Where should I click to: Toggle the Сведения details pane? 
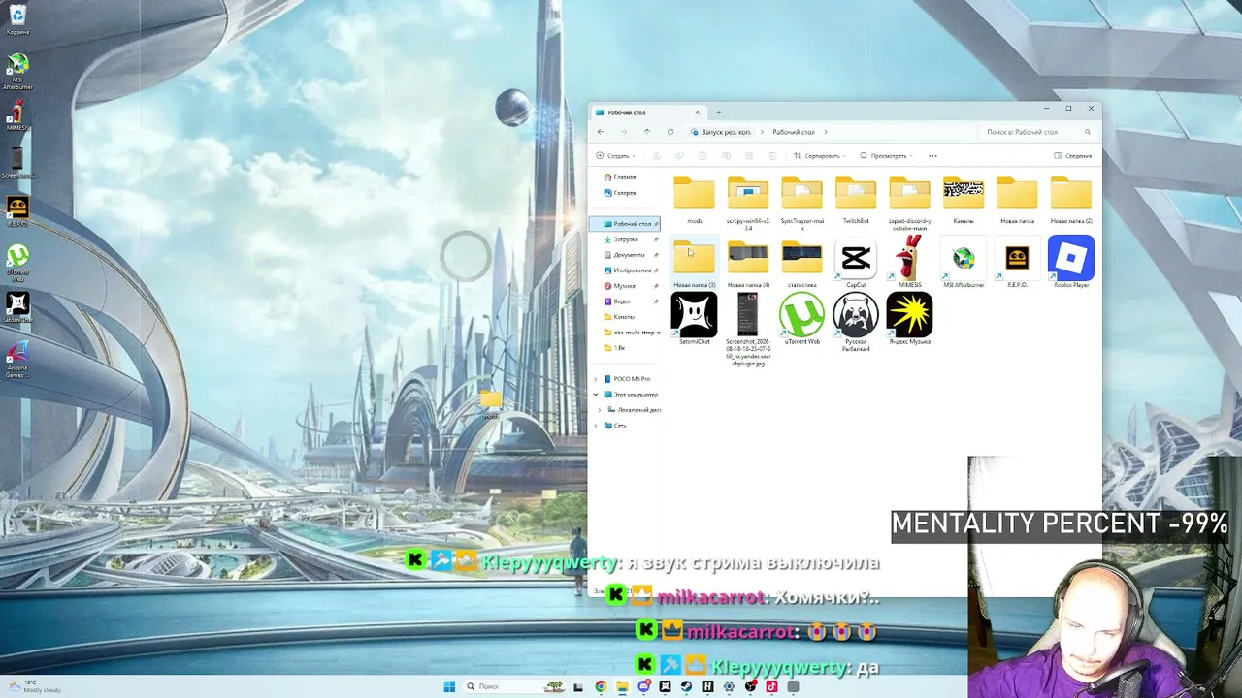(x=1073, y=156)
